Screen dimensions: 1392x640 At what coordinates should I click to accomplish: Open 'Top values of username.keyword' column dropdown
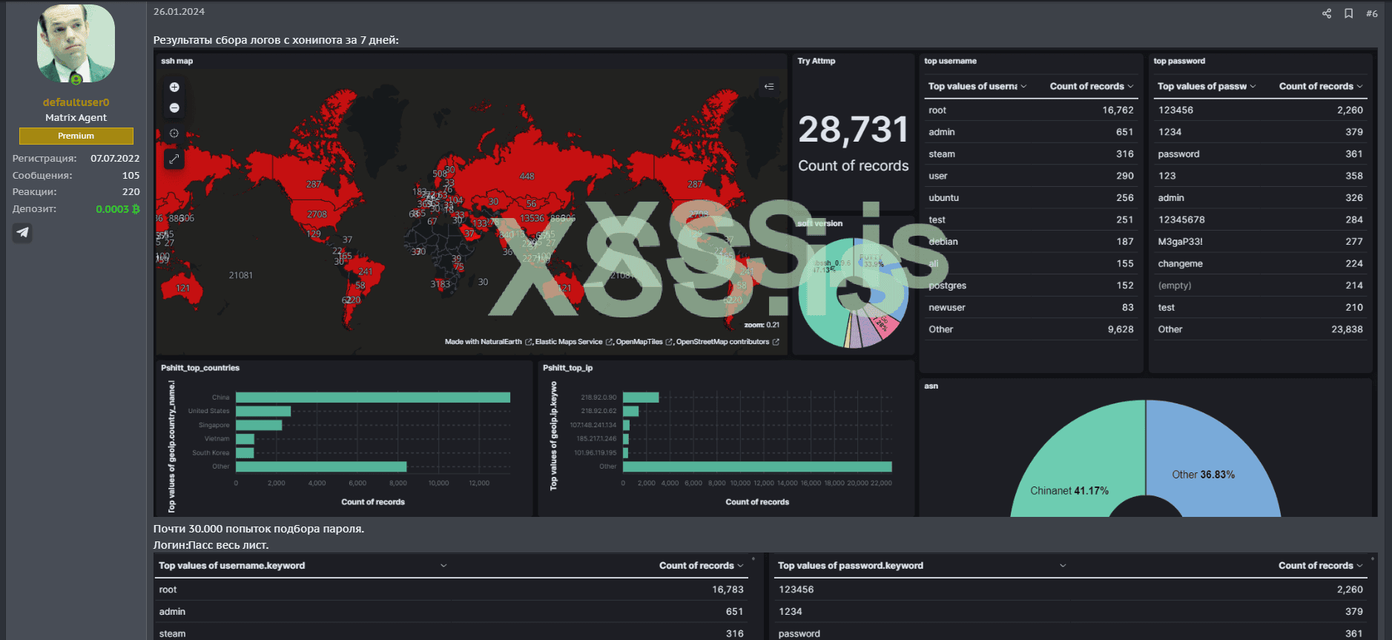pos(443,566)
